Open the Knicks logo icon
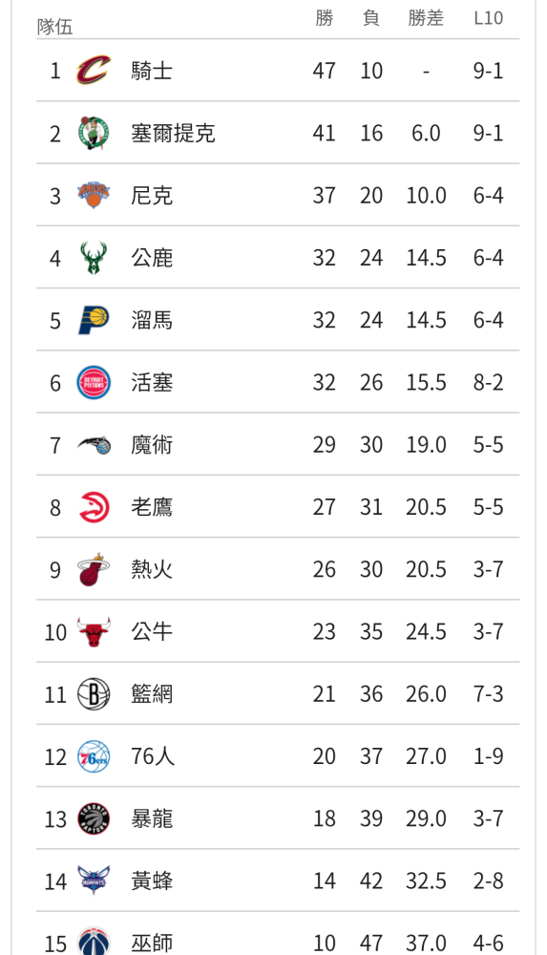This screenshot has height=955, width=547. 94,195
